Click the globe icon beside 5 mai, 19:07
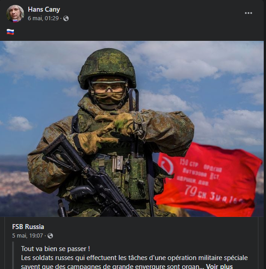Image resolution: width=266 pixels, height=269 pixels. pos(50,236)
